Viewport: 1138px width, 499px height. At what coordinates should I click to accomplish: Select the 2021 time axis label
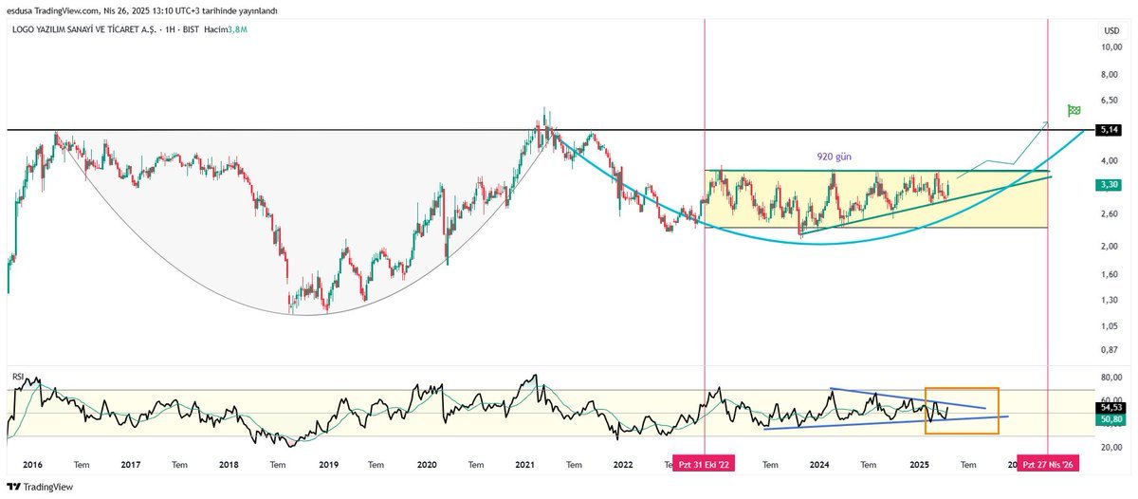524,465
